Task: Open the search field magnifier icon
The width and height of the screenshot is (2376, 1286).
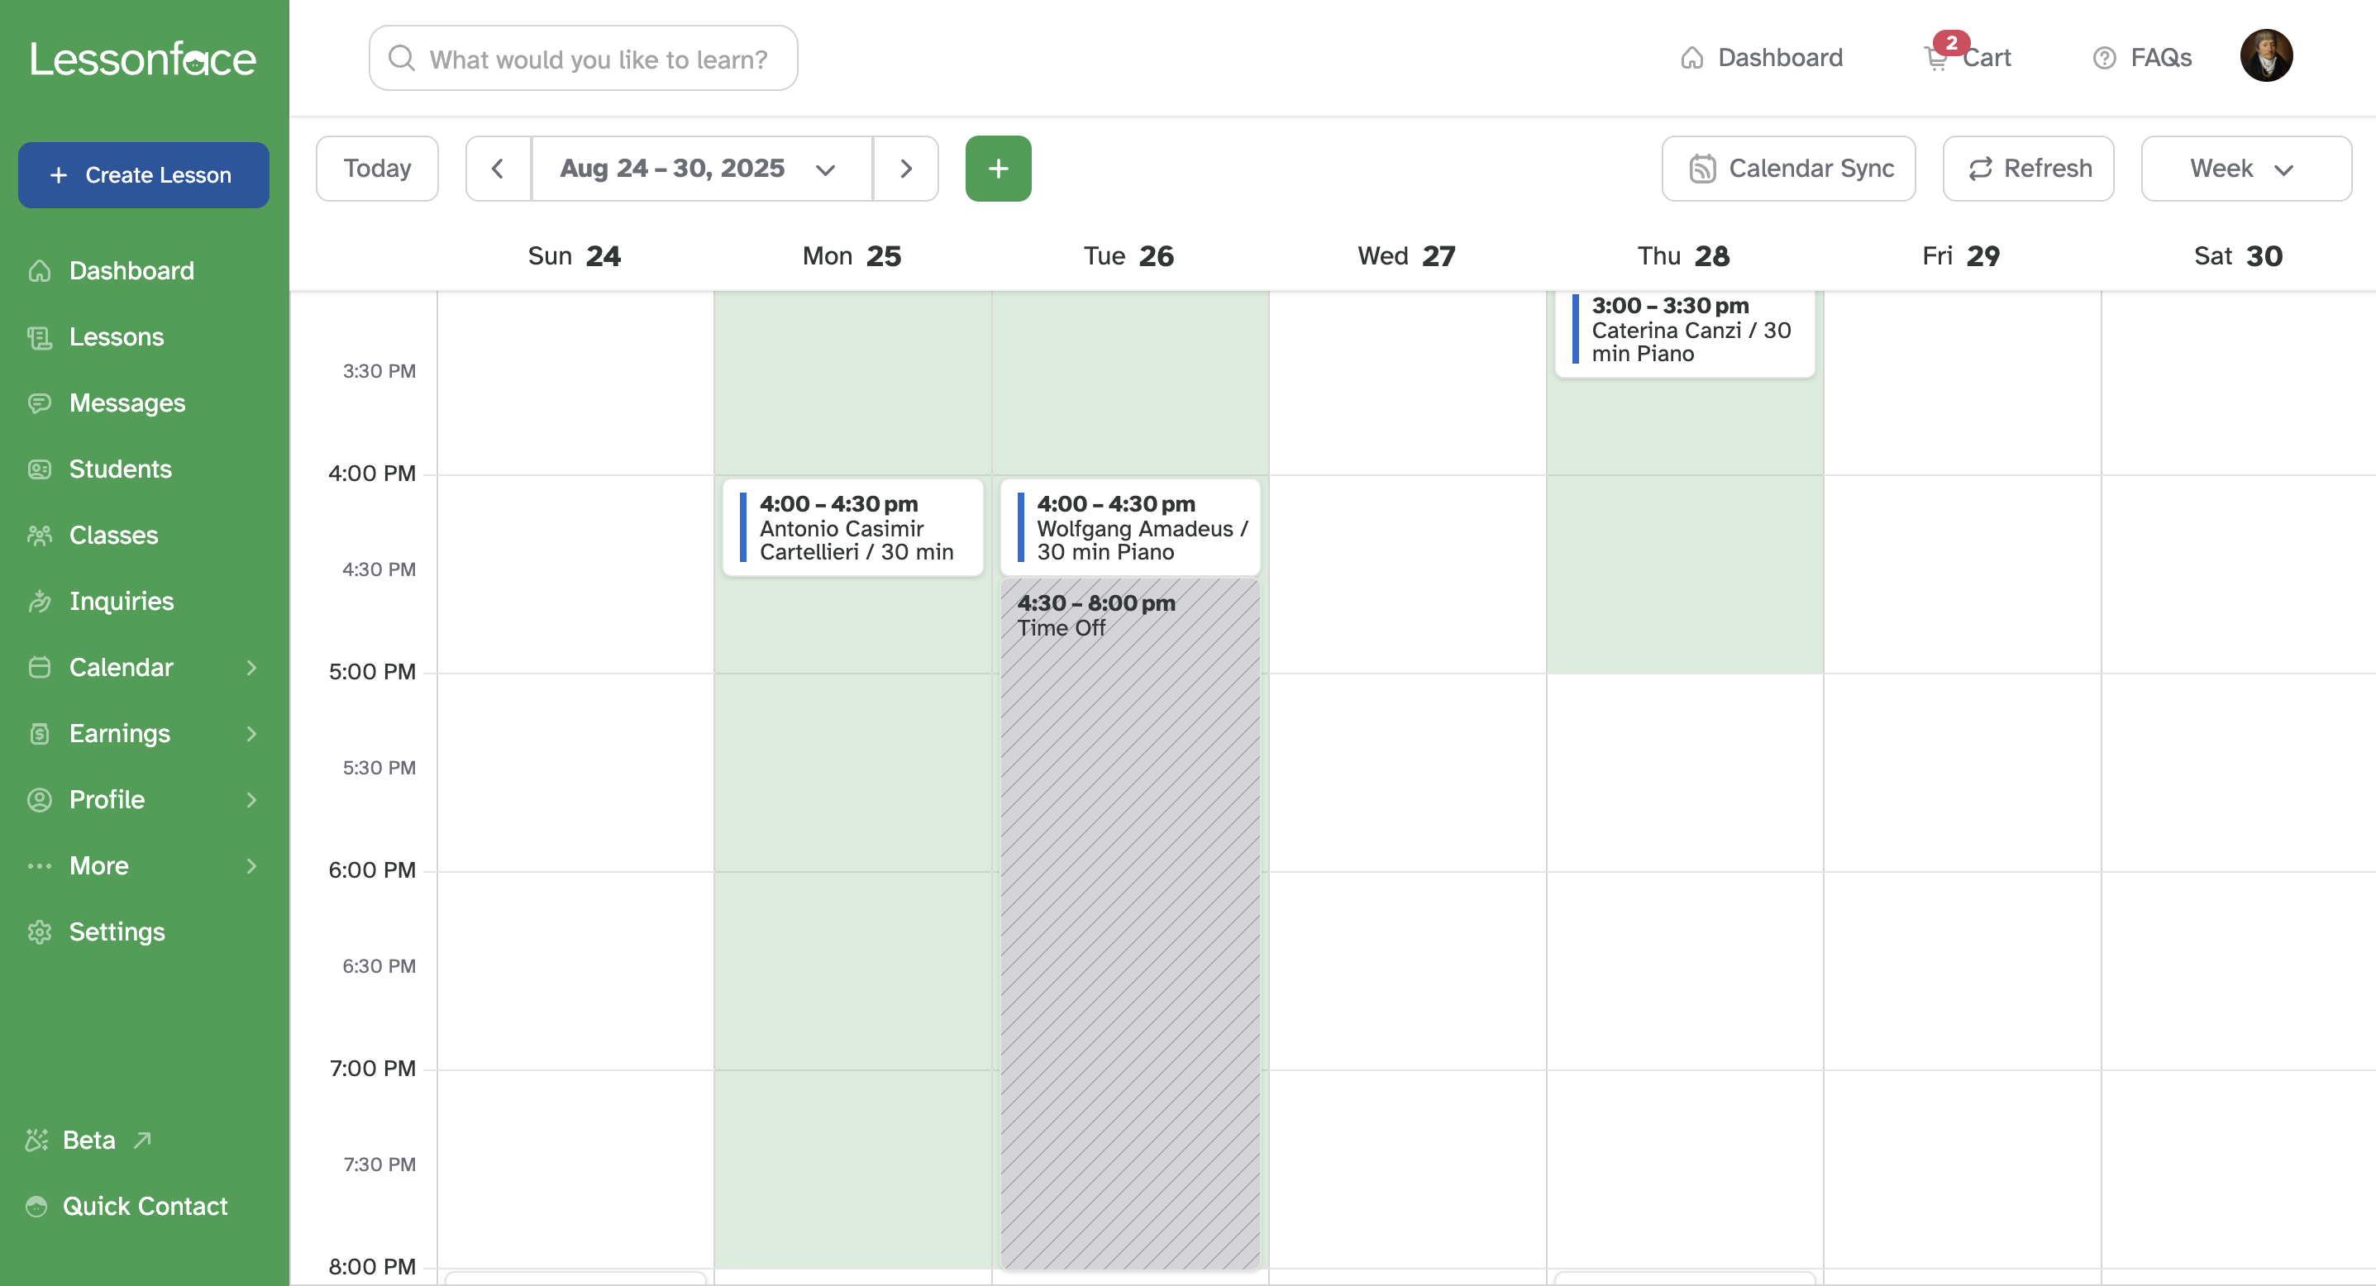Action: (x=401, y=57)
